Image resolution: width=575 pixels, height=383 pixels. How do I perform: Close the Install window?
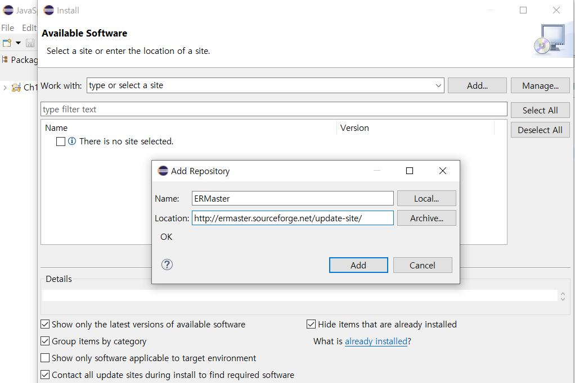point(556,10)
